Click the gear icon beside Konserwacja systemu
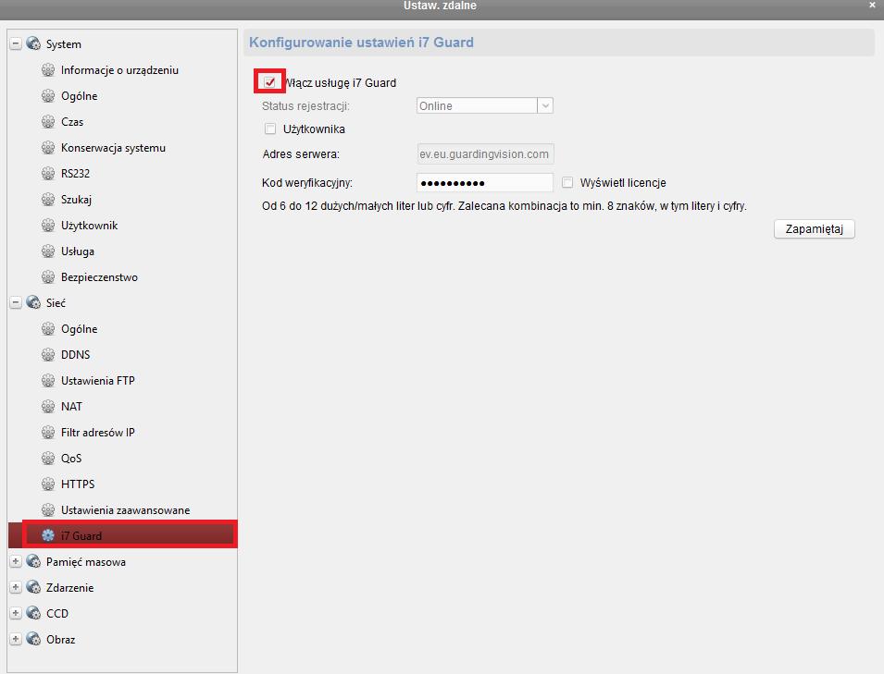Viewport: 884px width, 674px height. [x=48, y=148]
